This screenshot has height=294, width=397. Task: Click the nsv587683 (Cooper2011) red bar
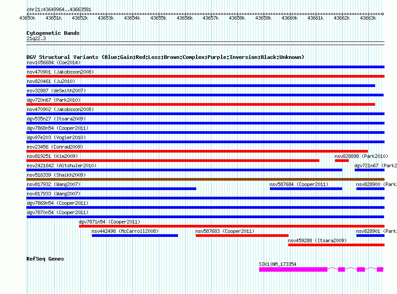coord(242,236)
